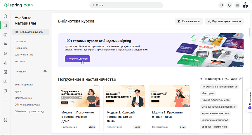252x135 pixels.
Task: Open Курсы на заказ button
Action: click(x=189, y=21)
